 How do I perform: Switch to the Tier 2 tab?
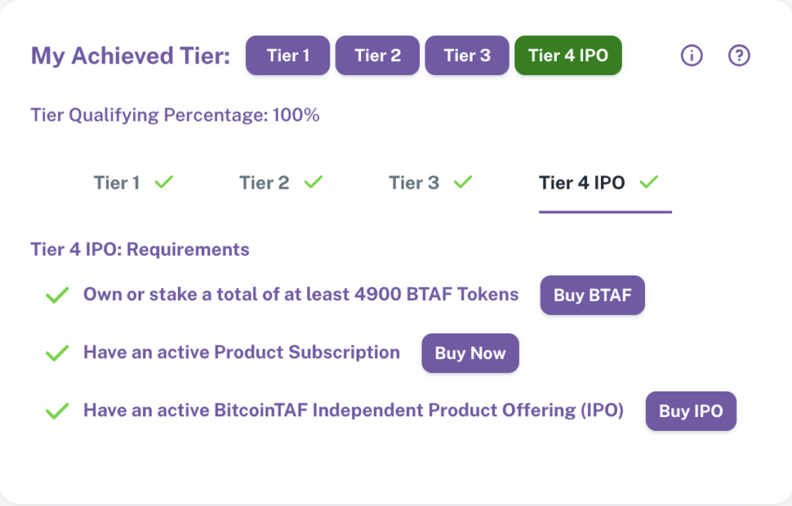pyautogui.click(x=280, y=183)
